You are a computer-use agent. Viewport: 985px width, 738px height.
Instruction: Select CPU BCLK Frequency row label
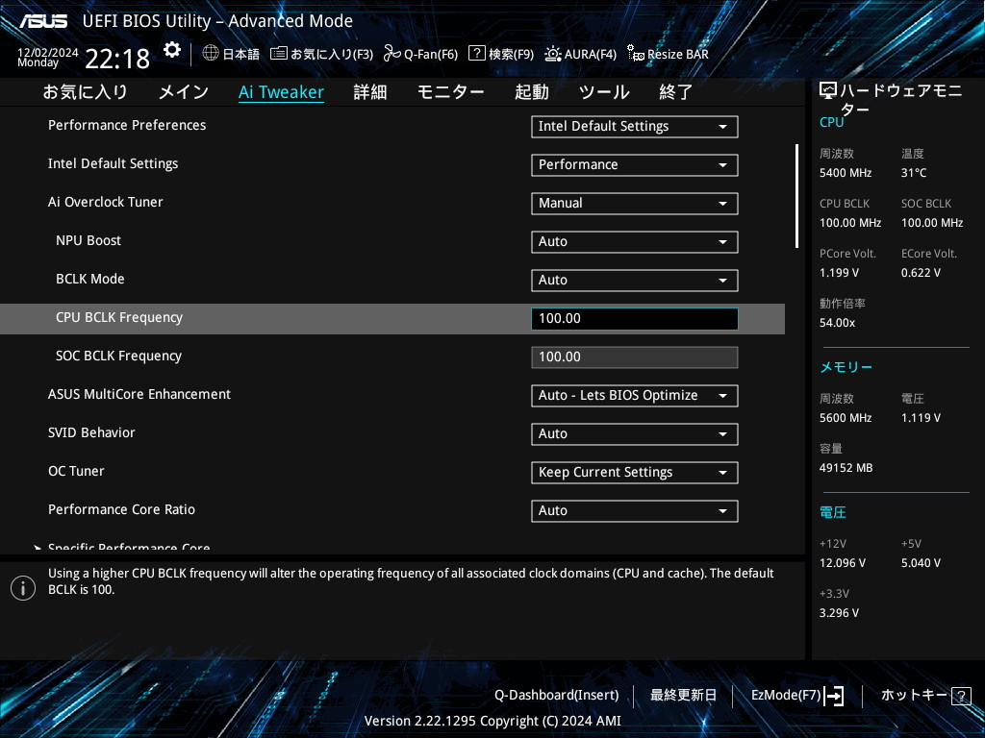119,317
